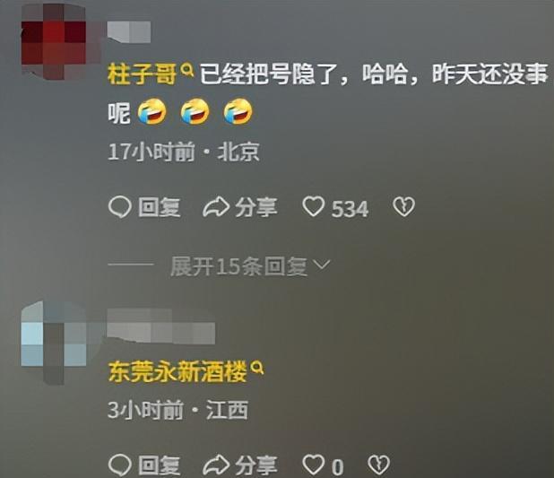Click the blurred username of second commenter
554x478 pixels.
161,326
